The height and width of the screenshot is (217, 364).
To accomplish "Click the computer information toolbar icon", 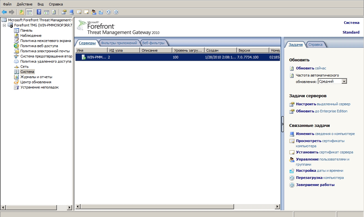I will click(71, 12).
